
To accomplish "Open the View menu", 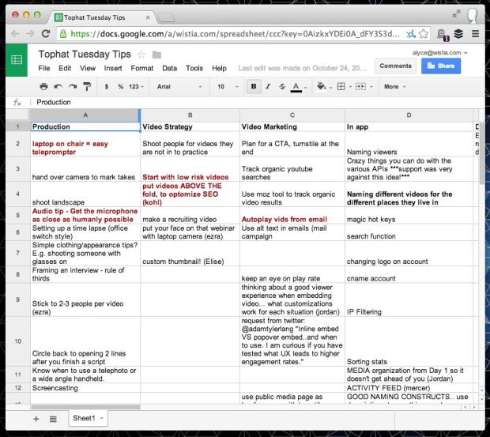I will click(x=88, y=68).
